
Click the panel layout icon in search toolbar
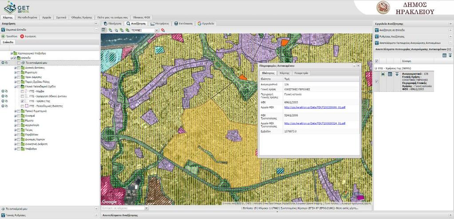104,30
